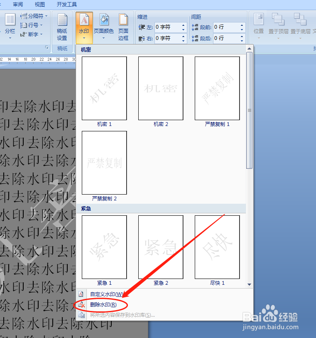Click the watermark gallery scrollbar thumb
The height and width of the screenshot is (338, 316).
pos(249,110)
